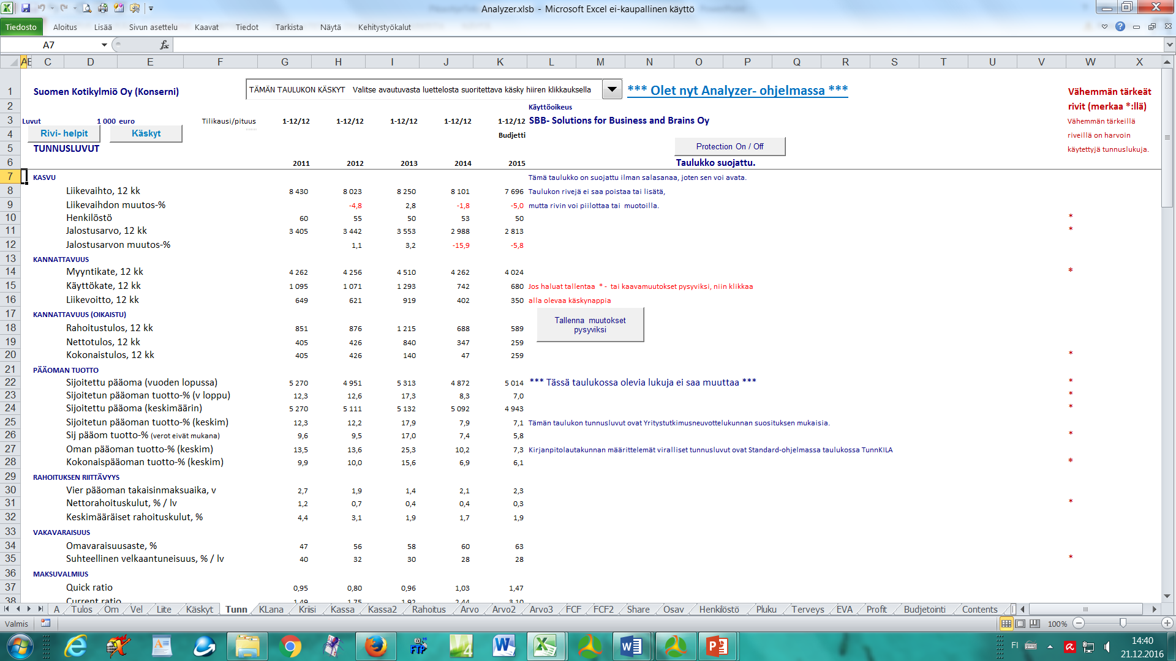Click the Windows Start orb
This screenshot has width=1176, height=661.
19,646
